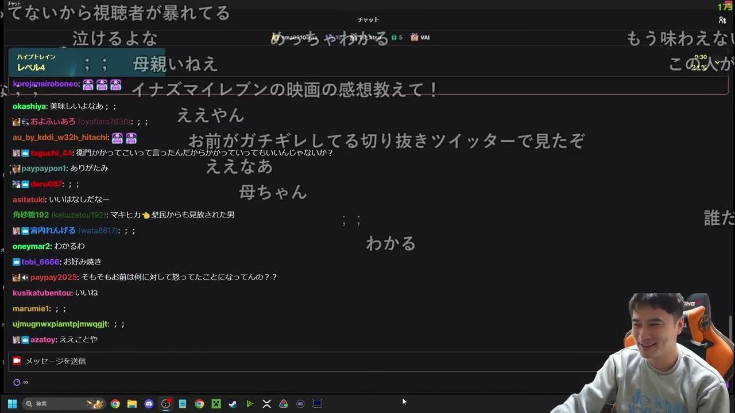This screenshot has width=735, height=413.
Task: Click the crown badge beside tobi_6666
Action: (x=16, y=262)
